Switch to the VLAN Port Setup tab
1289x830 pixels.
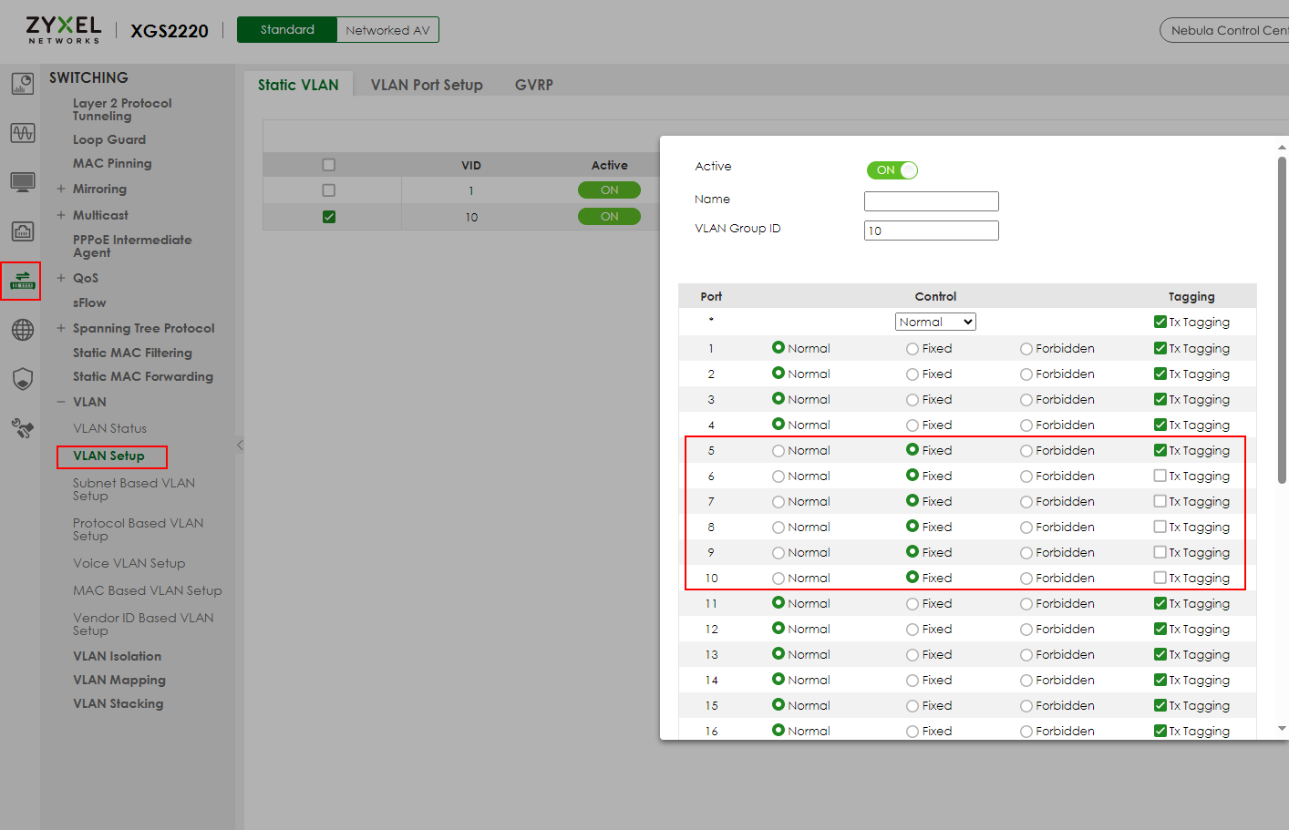[427, 85]
